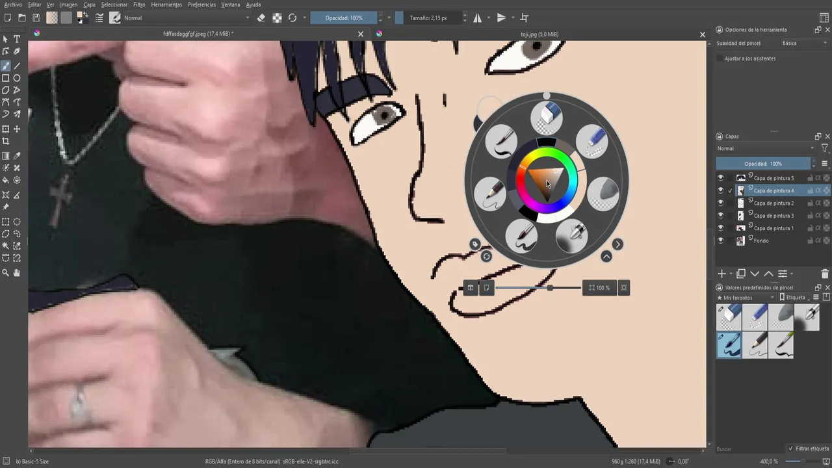
Task: Switch to toji.jpg document tab
Action: click(x=539, y=34)
